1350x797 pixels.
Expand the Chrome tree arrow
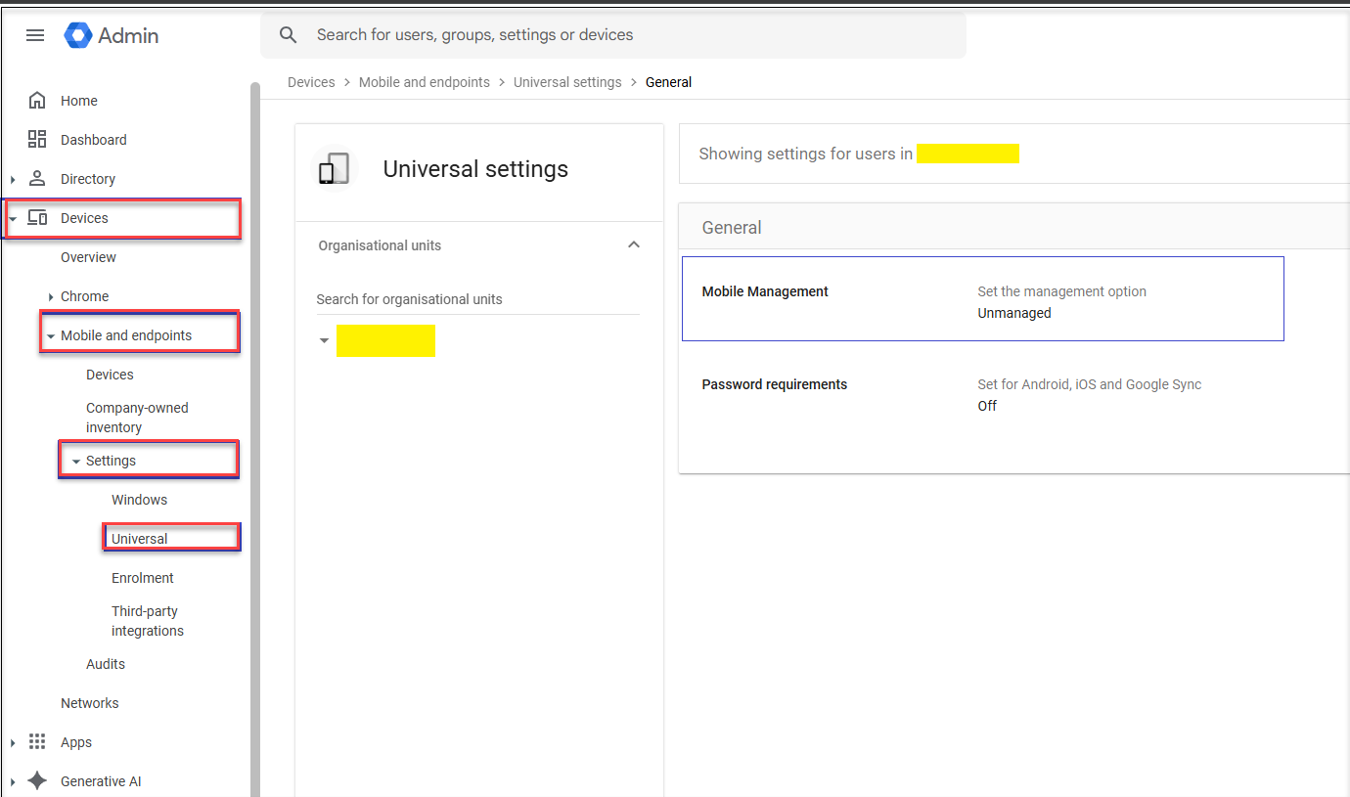pyautogui.click(x=51, y=296)
